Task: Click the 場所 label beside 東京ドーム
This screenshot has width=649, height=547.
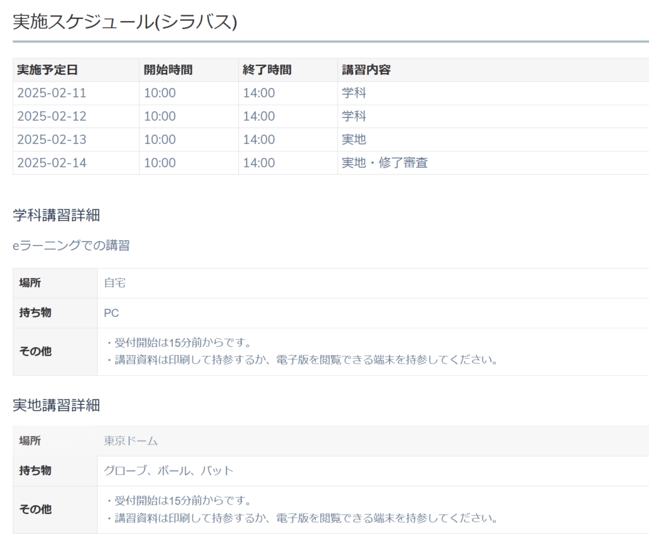Action: point(30,441)
